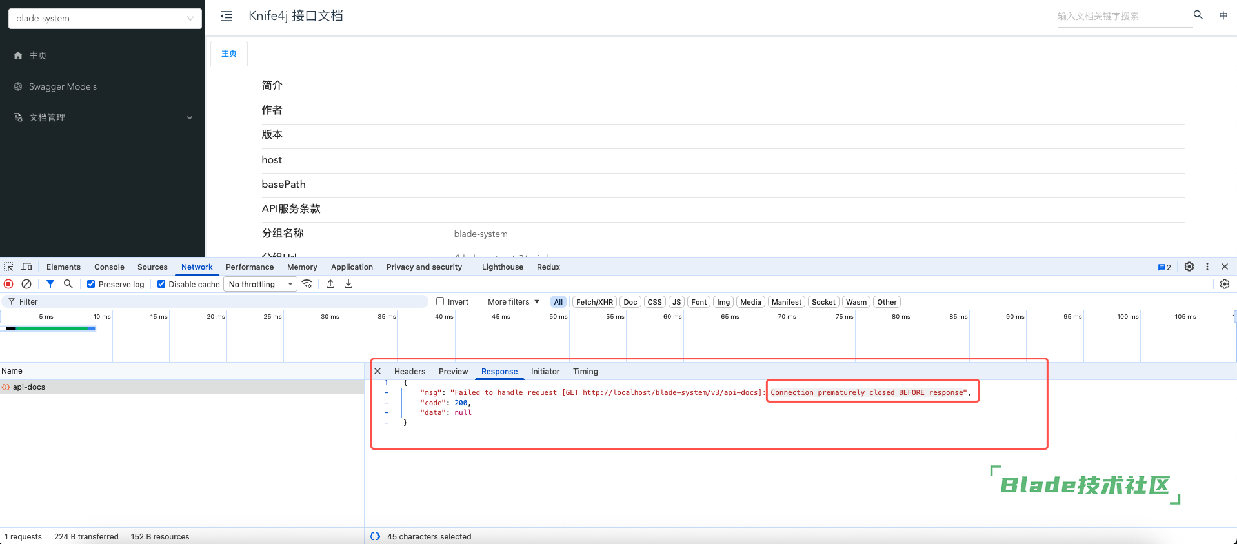This screenshot has width=1237, height=544.
Task: Collapse sidebar using the menu fold icon
Action: pyautogui.click(x=226, y=16)
